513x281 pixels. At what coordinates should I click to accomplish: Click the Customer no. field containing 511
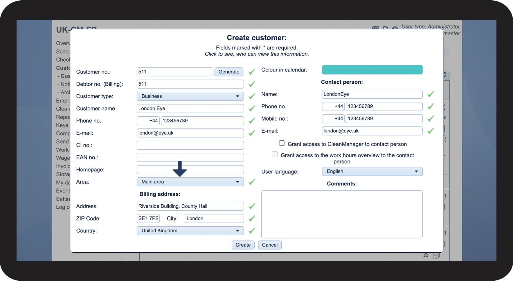175,72
